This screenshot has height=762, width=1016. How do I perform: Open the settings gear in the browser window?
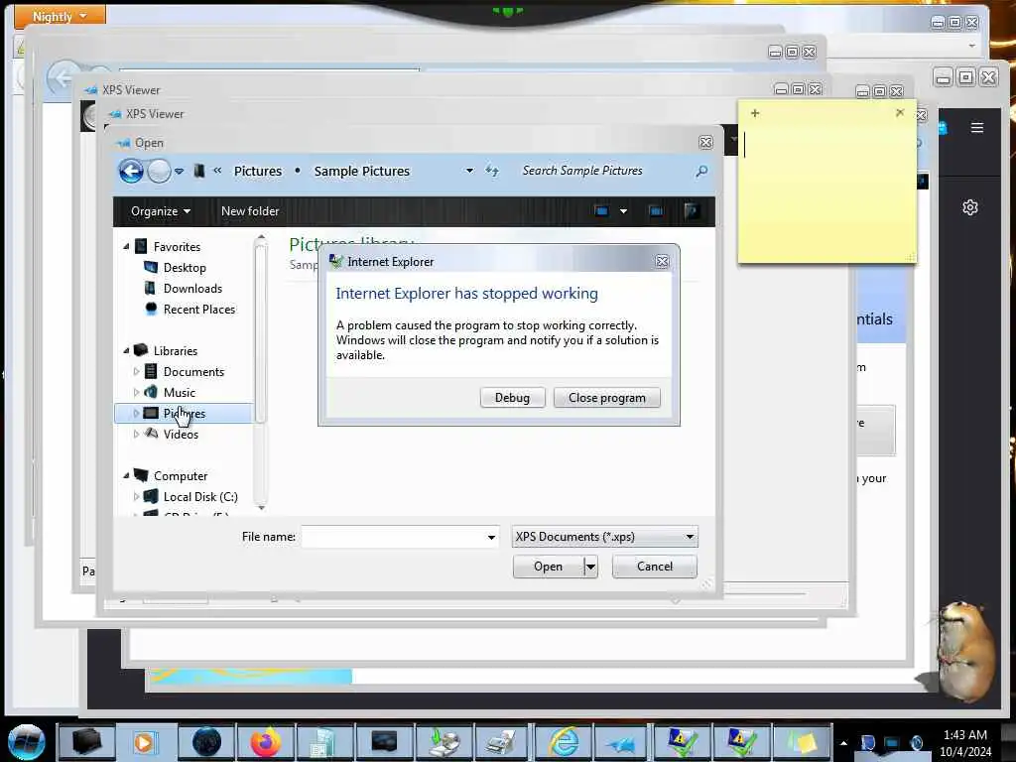coord(970,207)
